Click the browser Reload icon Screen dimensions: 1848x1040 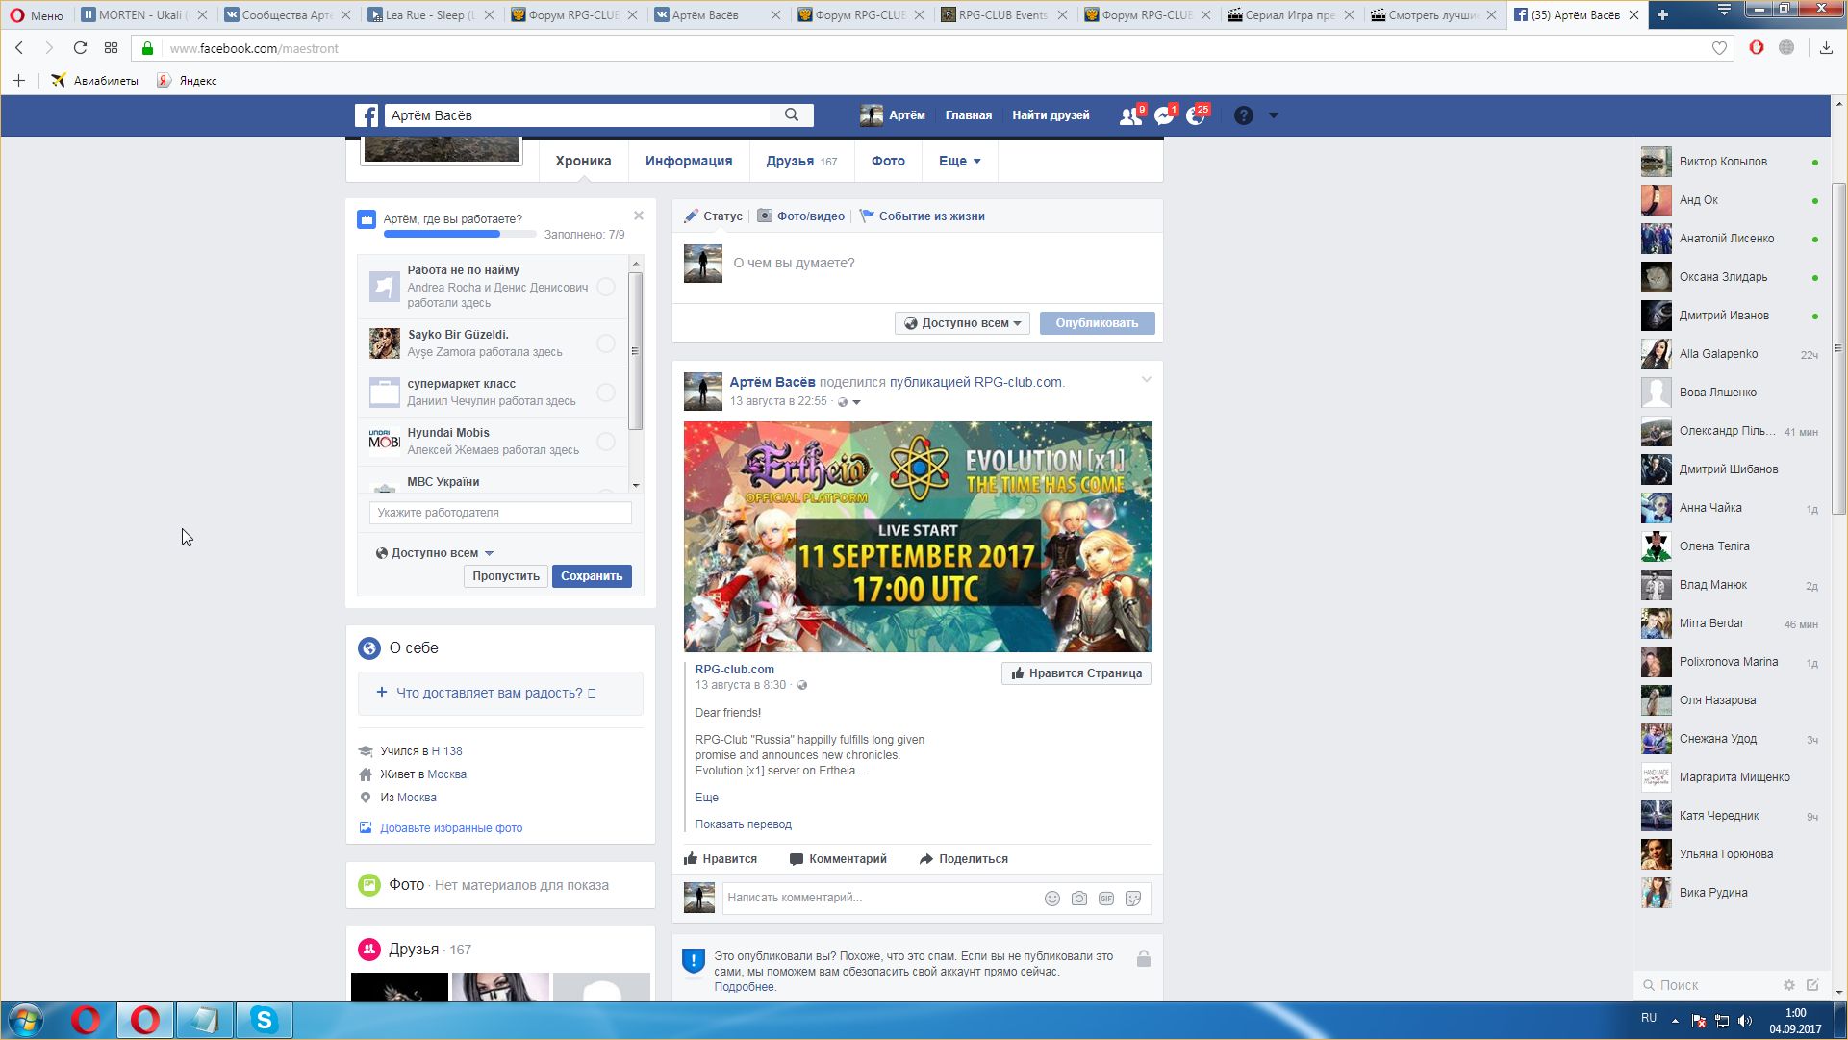coord(80,48)
